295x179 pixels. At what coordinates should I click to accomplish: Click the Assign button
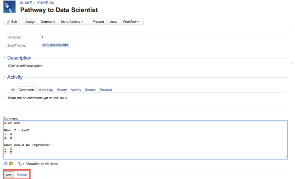point(30,22)
